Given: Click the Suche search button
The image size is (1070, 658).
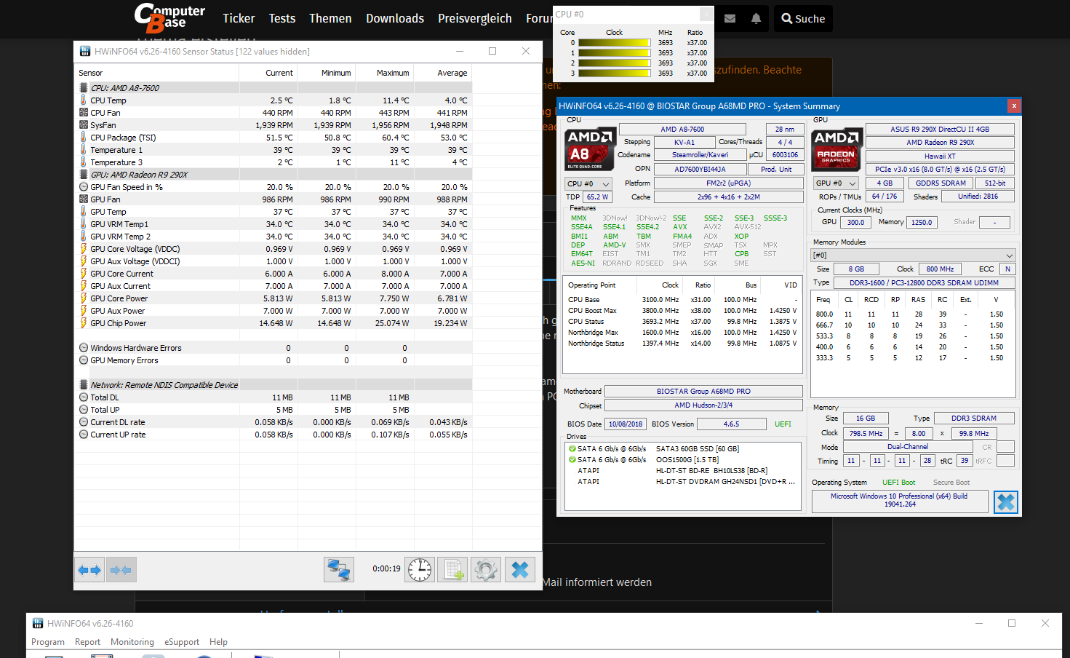Looking at the screenshot, I should pos(803,19).
